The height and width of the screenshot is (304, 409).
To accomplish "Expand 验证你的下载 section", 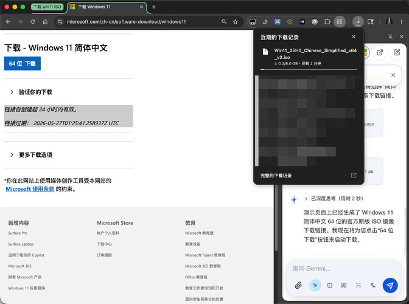I will 31,92.
